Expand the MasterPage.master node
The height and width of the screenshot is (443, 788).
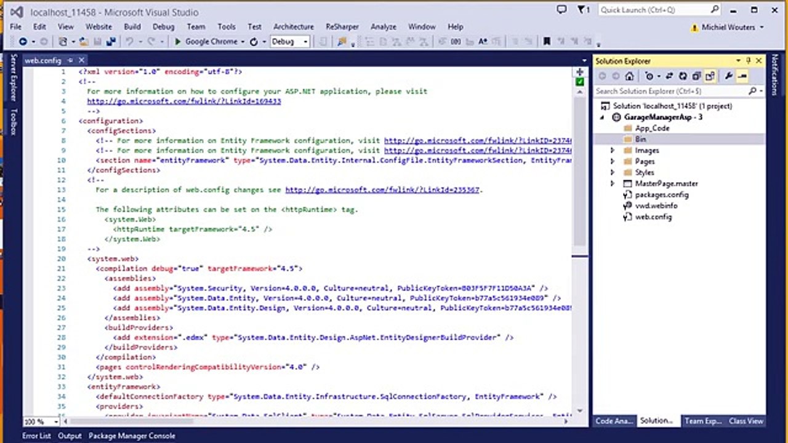coord(612,183)
